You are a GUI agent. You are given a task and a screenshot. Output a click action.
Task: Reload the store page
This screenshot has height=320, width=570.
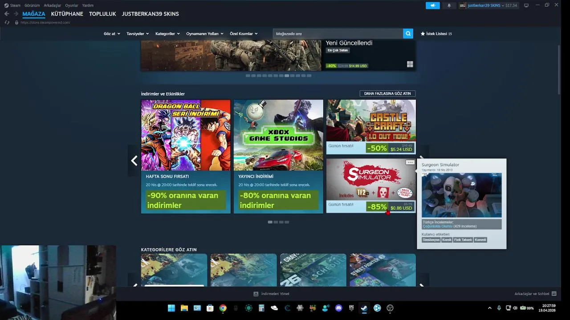pyautogui.click(x=7, y=22)
